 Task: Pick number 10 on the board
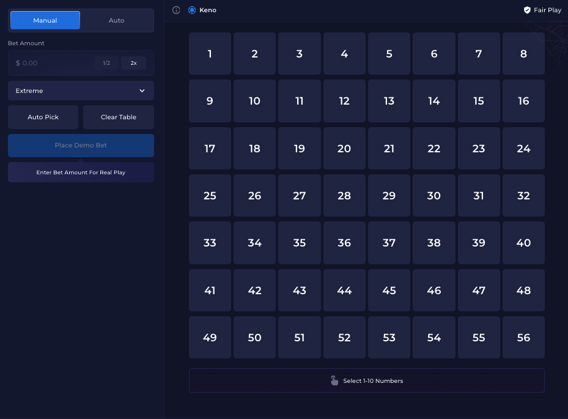(x=255, y=101)
